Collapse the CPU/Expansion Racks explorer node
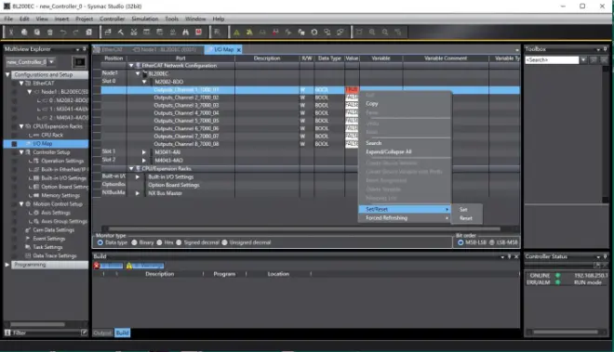614x352 pixels. point(21,126)
